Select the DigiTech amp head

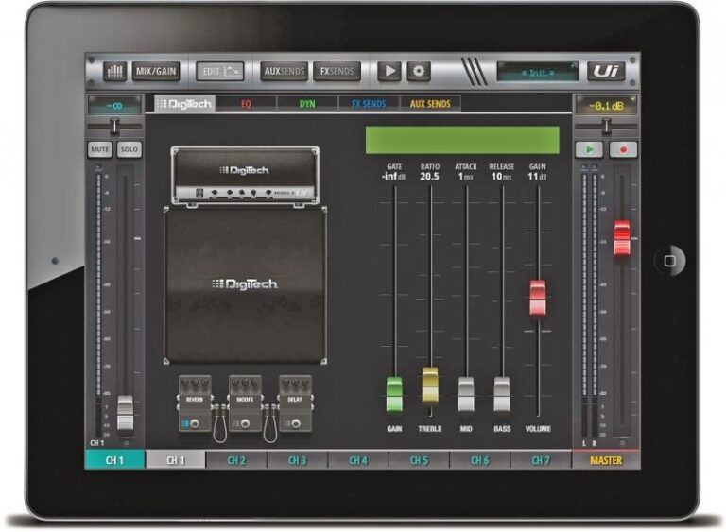tap(245, 176)
